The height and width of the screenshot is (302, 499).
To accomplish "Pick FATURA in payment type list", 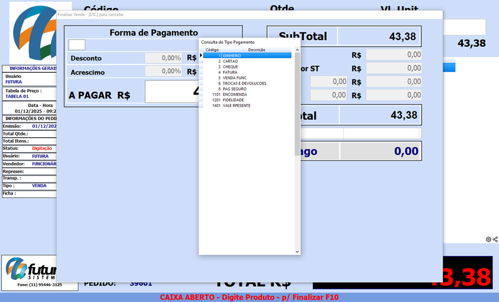I will (230, 72).
